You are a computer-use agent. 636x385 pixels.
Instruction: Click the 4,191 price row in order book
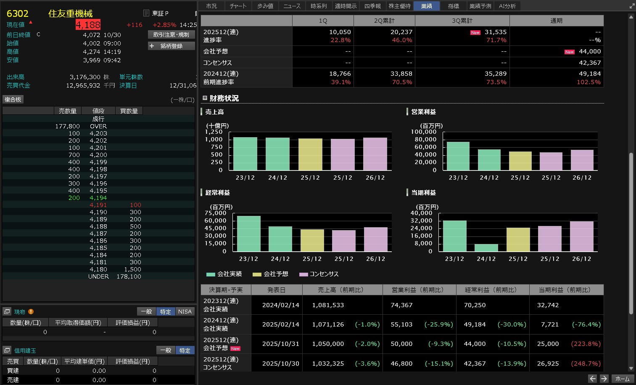98,205
